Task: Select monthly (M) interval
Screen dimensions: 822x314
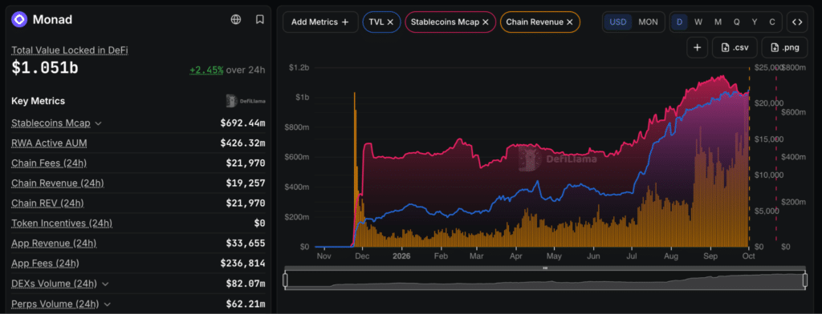Action: [x=718, y=22]
